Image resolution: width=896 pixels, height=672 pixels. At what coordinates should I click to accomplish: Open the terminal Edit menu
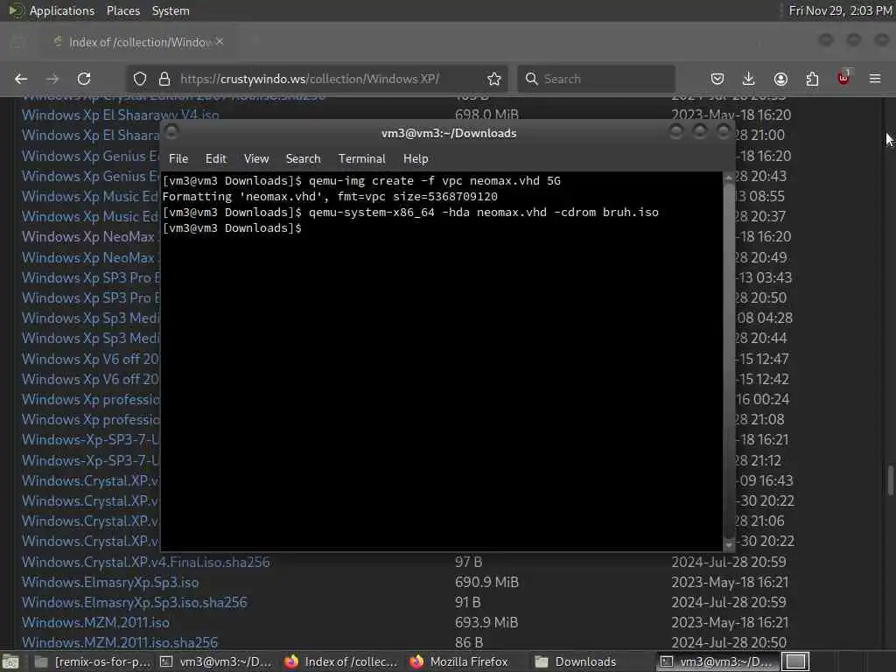click(x=215, y=159)
